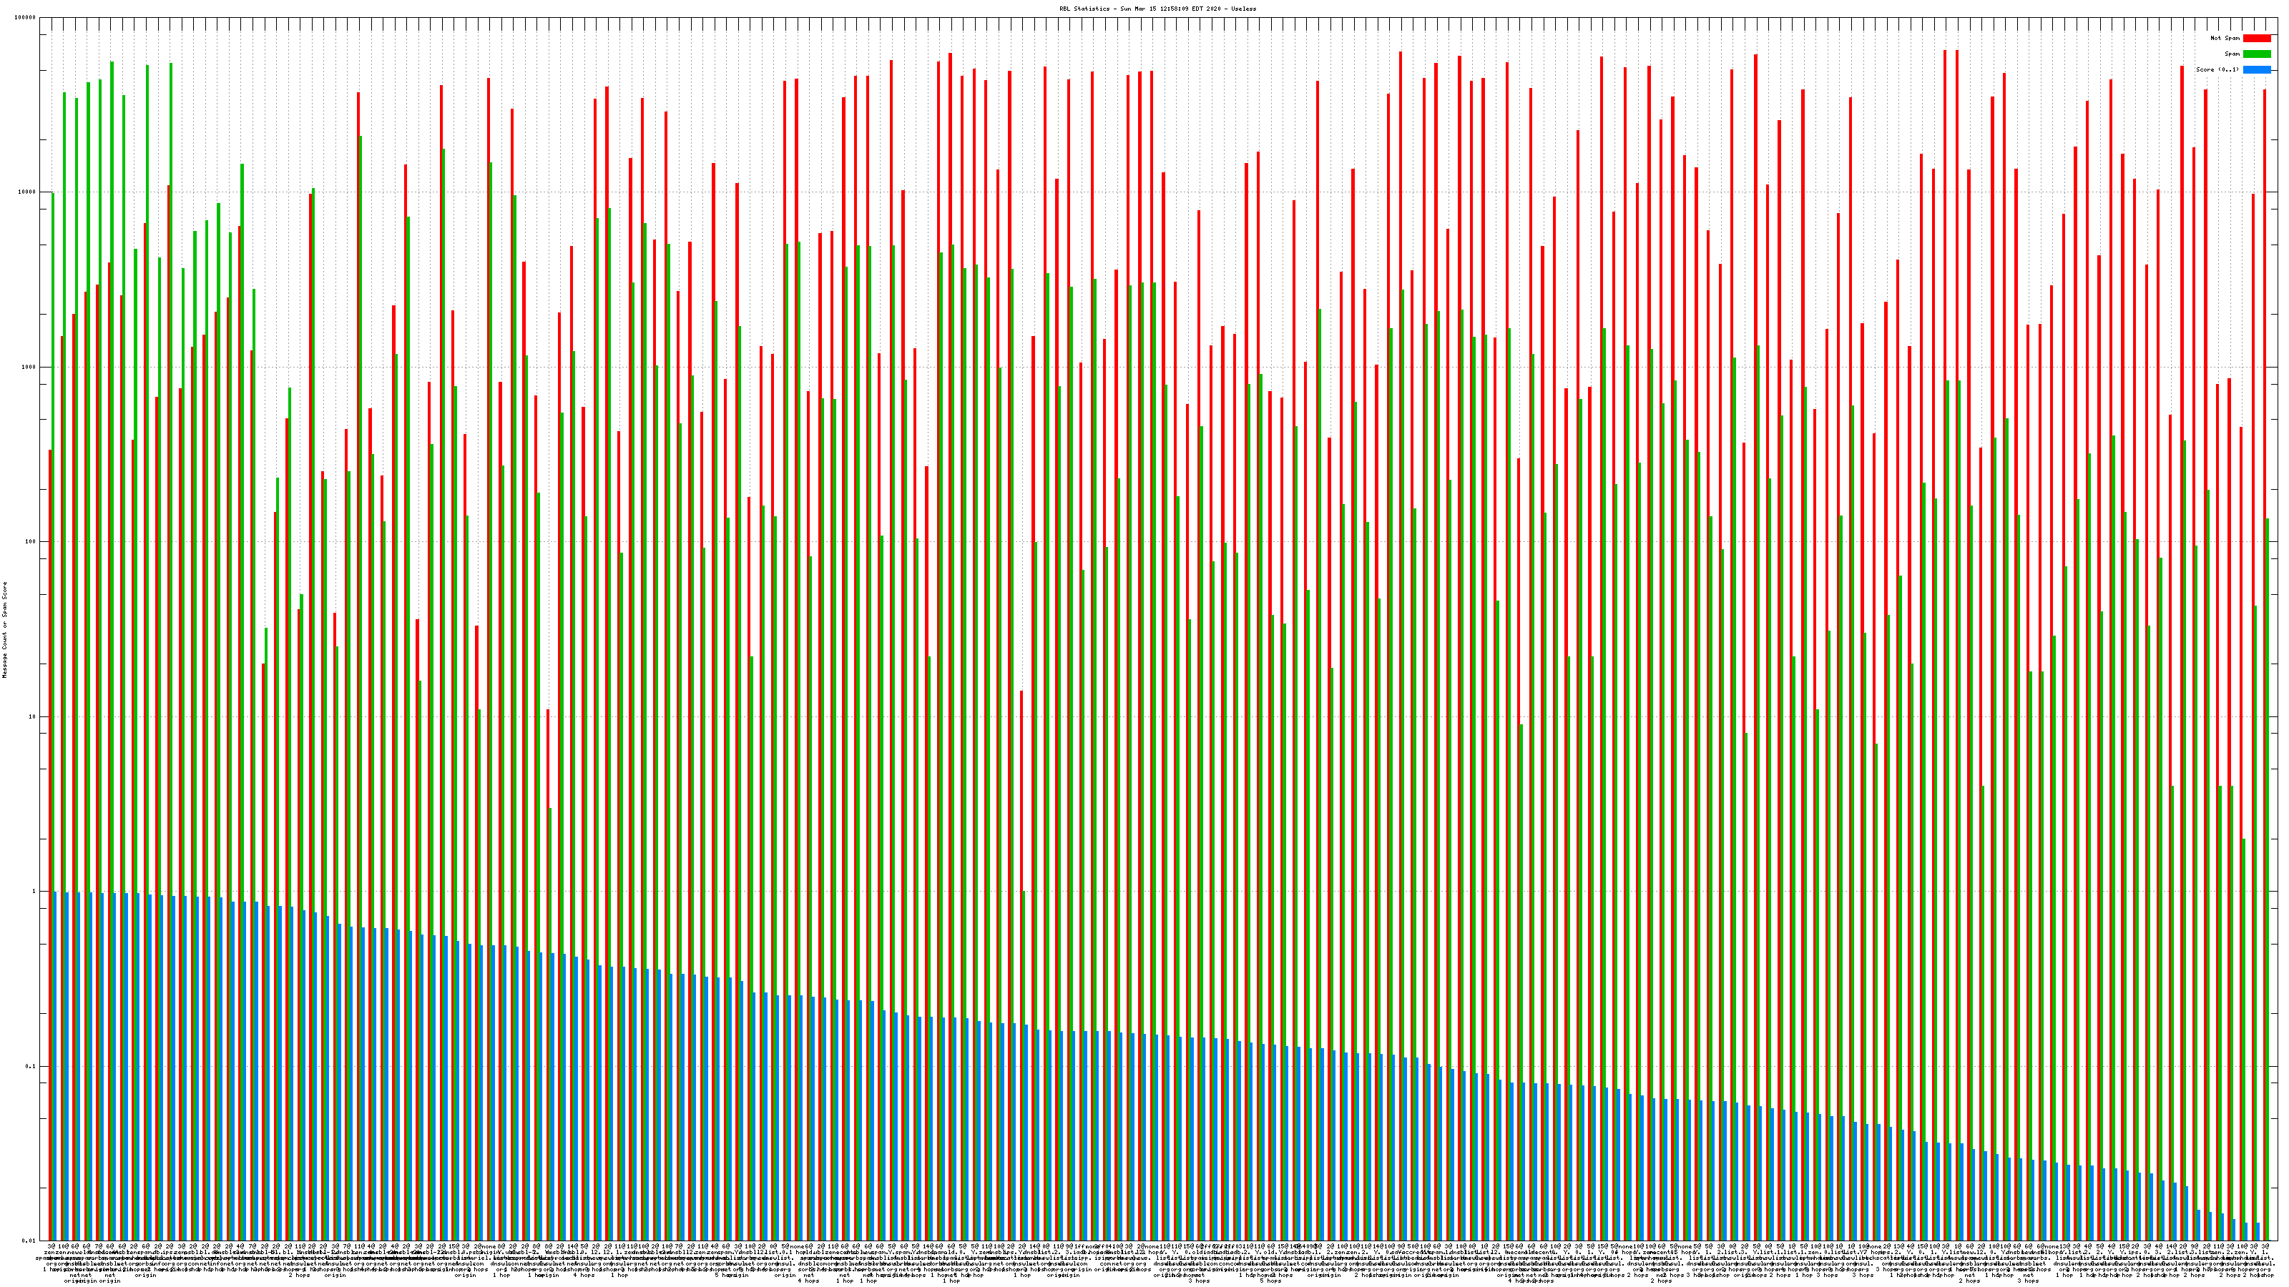Click the 10000 y-axis tick label

[x=28, y=192]
